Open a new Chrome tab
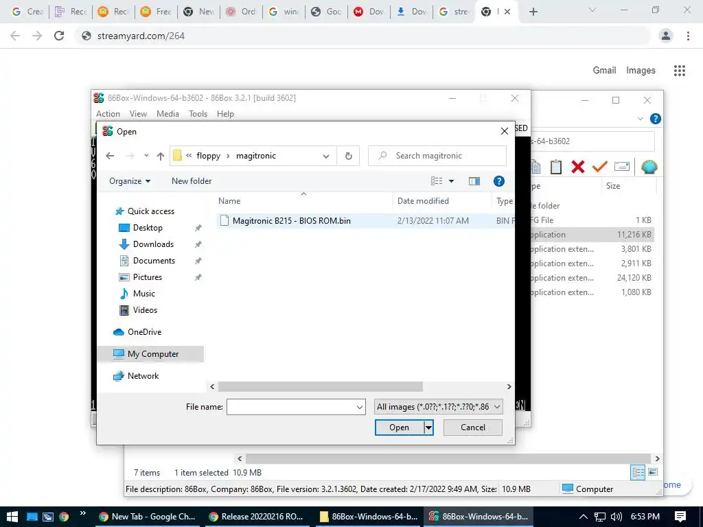This screenshot has height=527, width=703. [533, 12]
